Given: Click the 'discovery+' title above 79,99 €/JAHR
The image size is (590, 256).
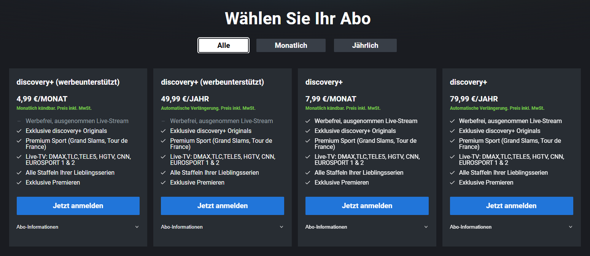Looking at the screenshot, I should pyautogui.click(x=469, y=82).
